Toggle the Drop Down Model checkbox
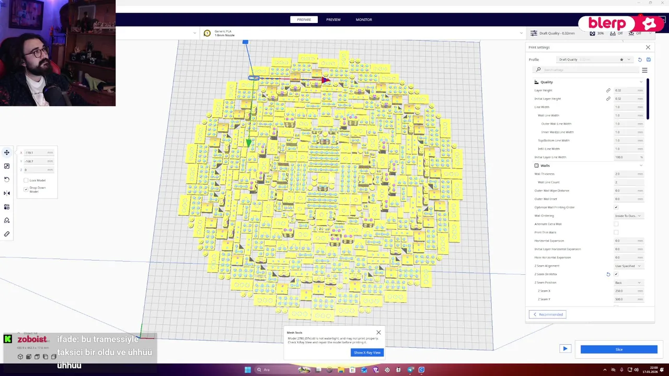Image resolution: width=669 pixels, height=376 pixels. point(26,189)
